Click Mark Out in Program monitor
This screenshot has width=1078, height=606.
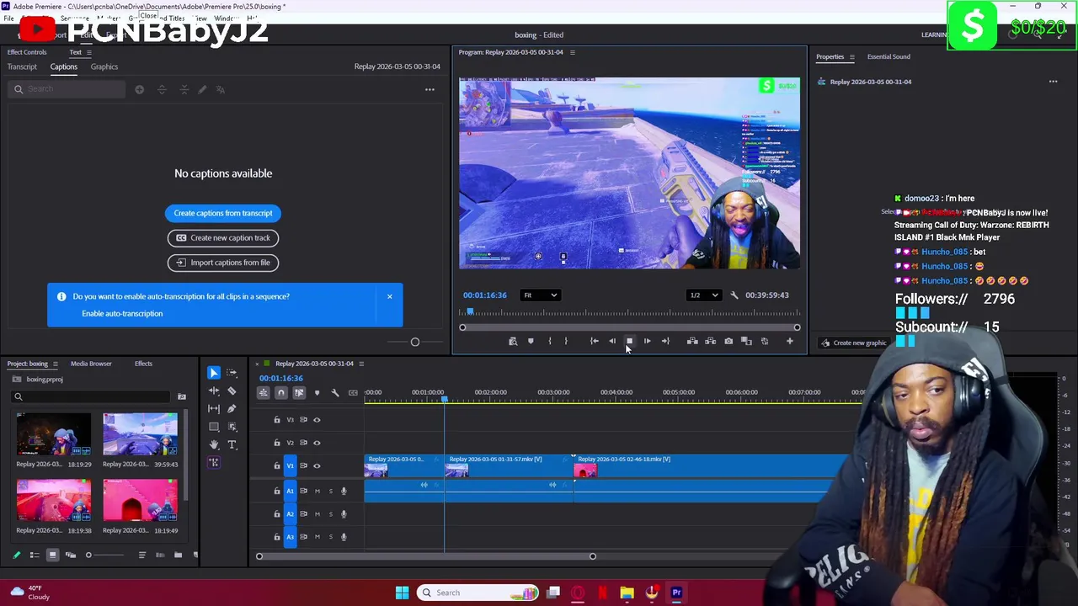(x=566, y=341)
